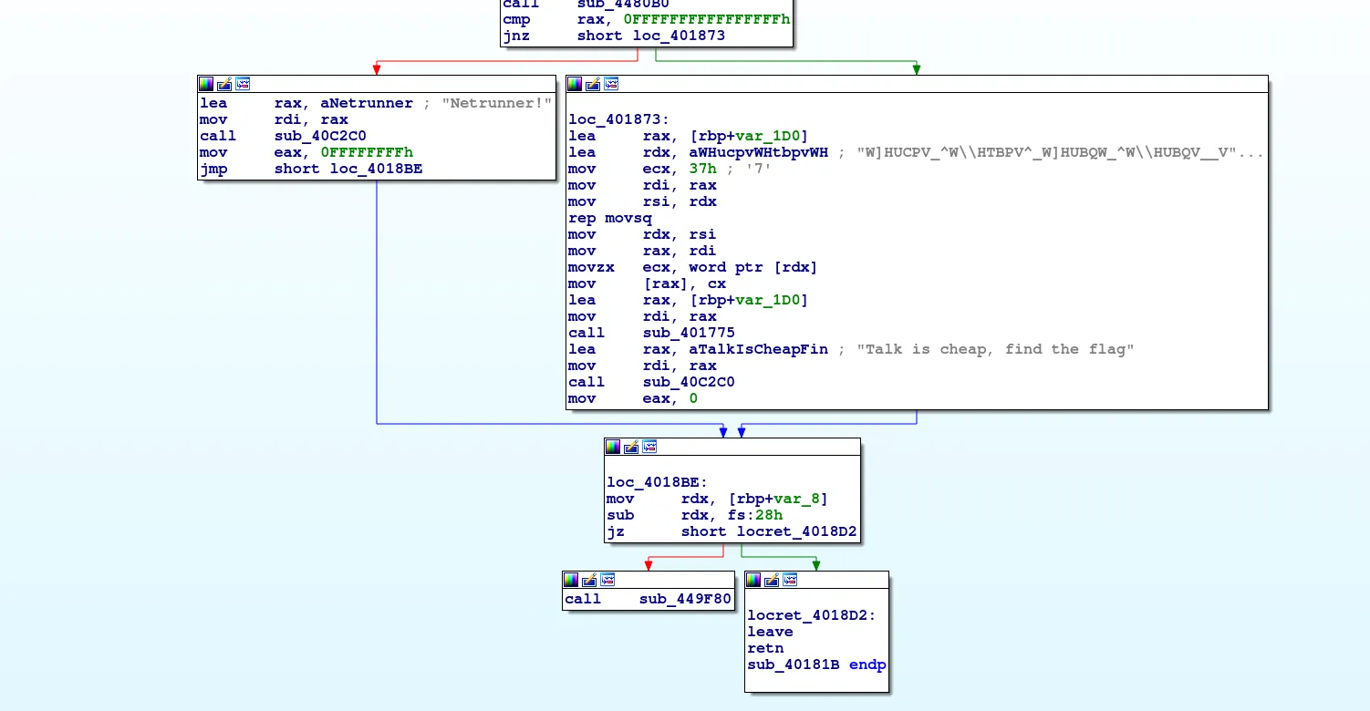Click the title bar of loc_401873 block
1370x711 pixels.
click(x=917, y=84)
